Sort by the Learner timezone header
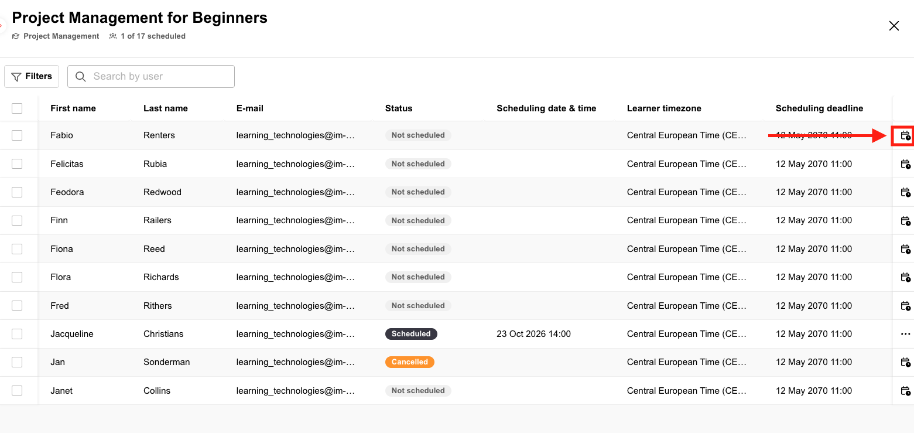Image resolution: width=914 pixels, height=433 pixels. pos(664,108)
